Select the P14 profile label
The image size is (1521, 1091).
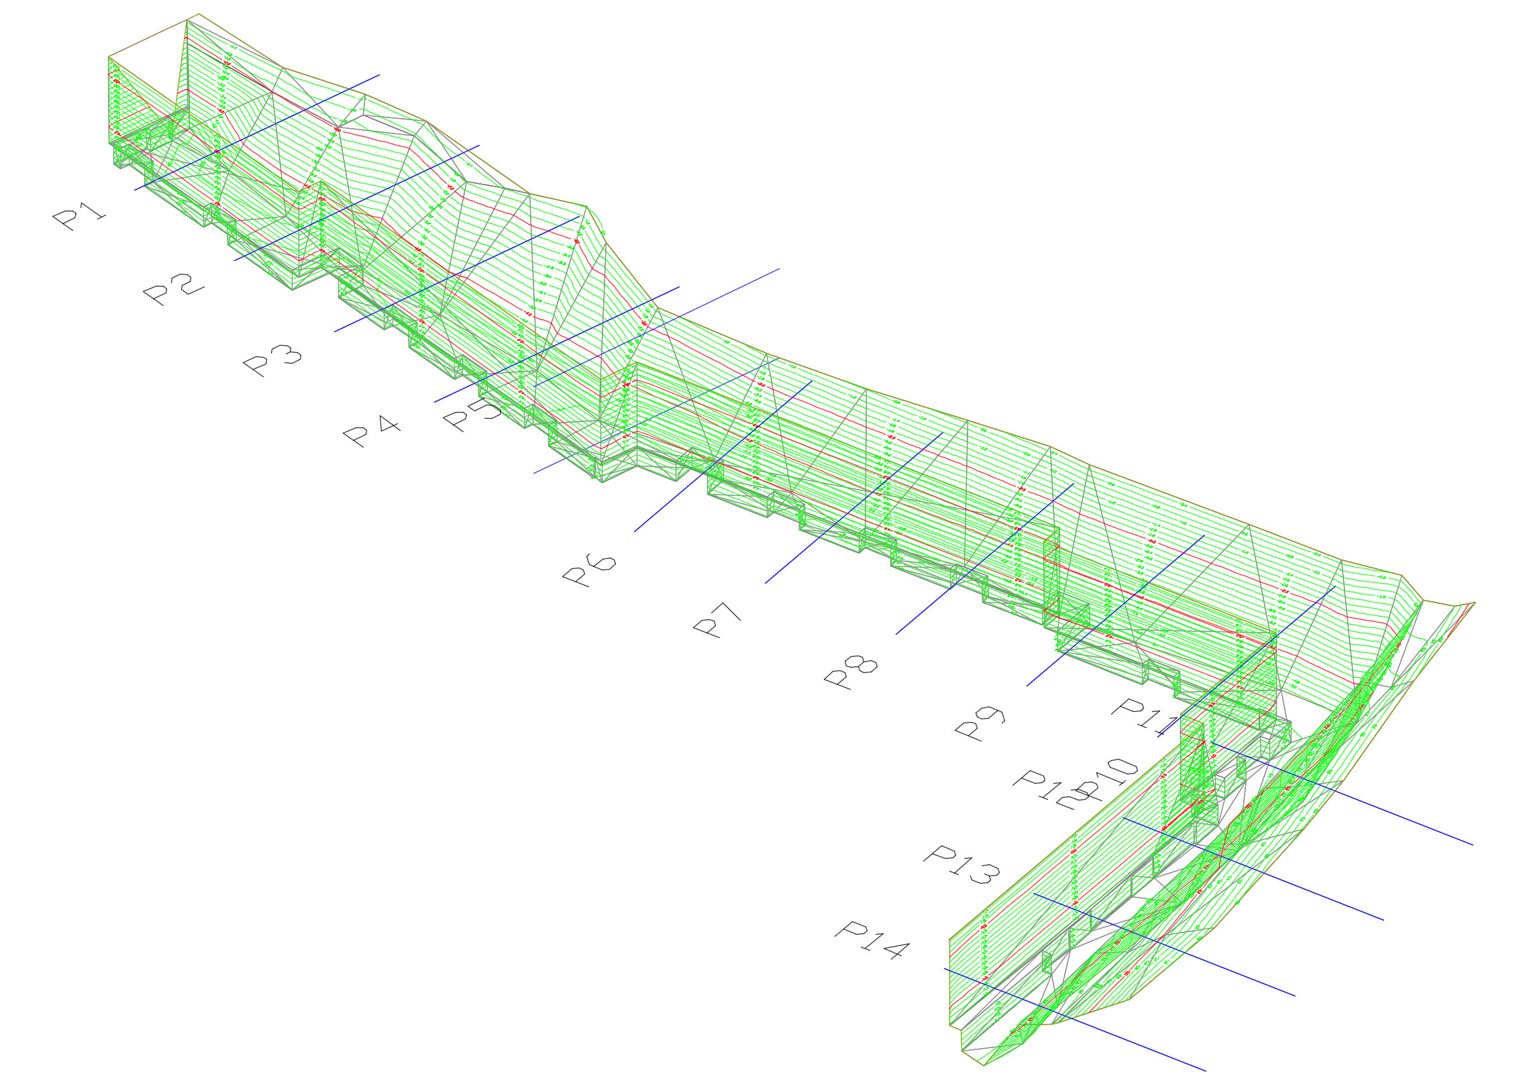(x=872, y=941)
